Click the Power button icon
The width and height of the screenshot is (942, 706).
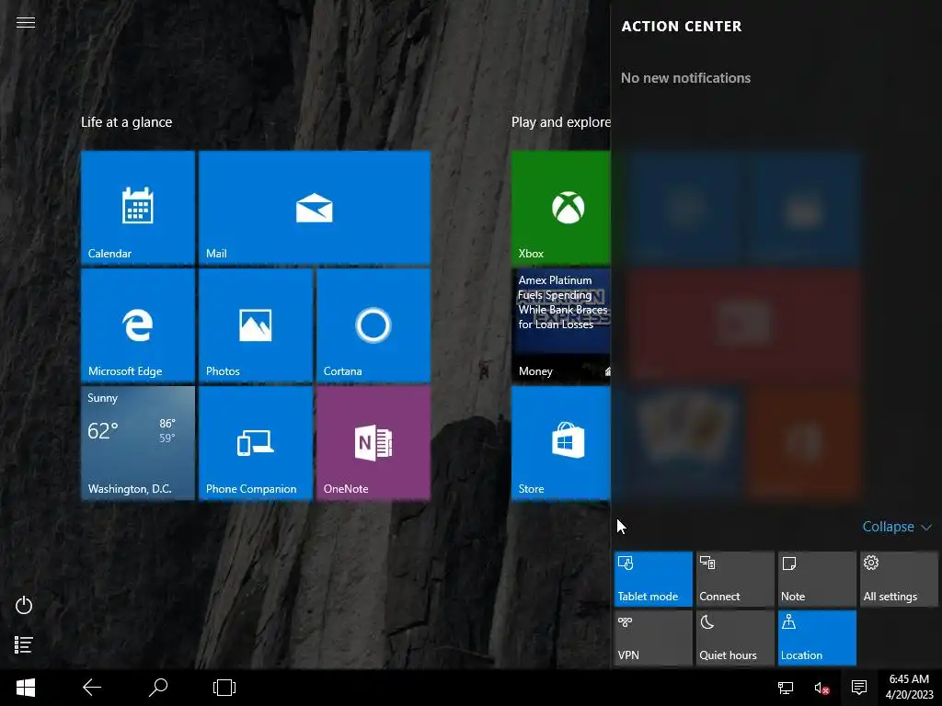tap(24, 605)
